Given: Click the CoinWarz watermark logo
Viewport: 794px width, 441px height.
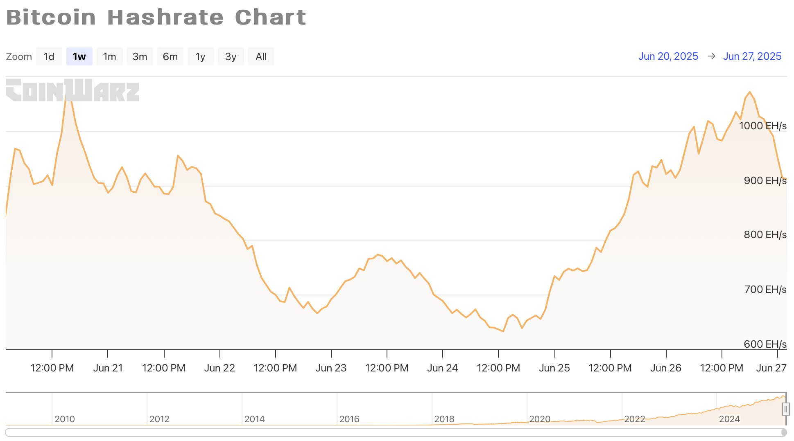Looking at the screenshot, I should point(72,90).
